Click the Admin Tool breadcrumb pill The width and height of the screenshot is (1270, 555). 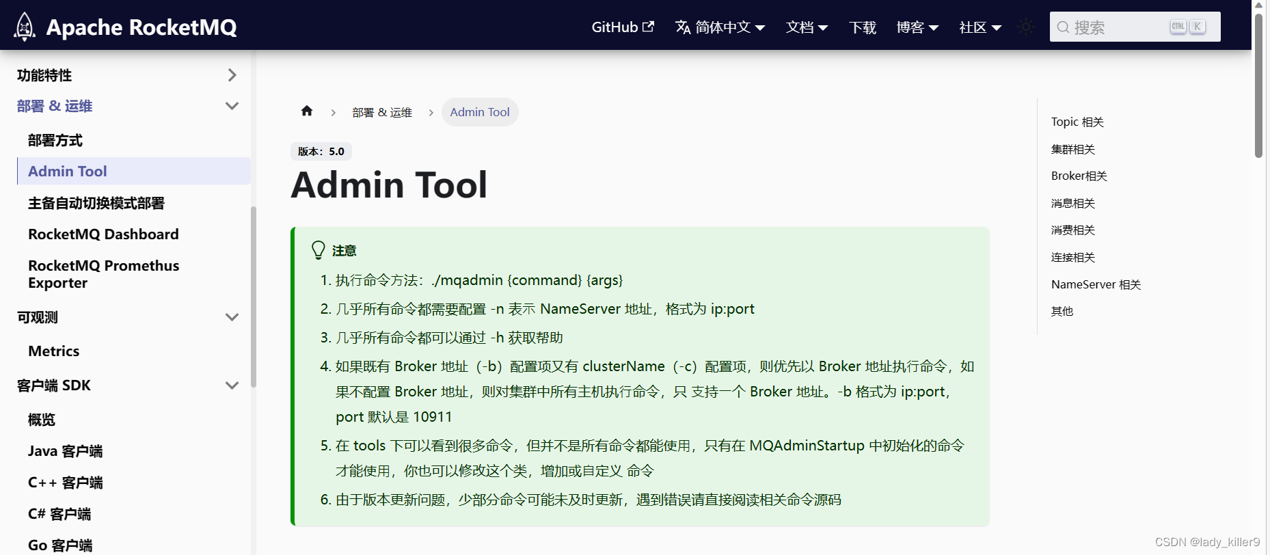[480, 112]
